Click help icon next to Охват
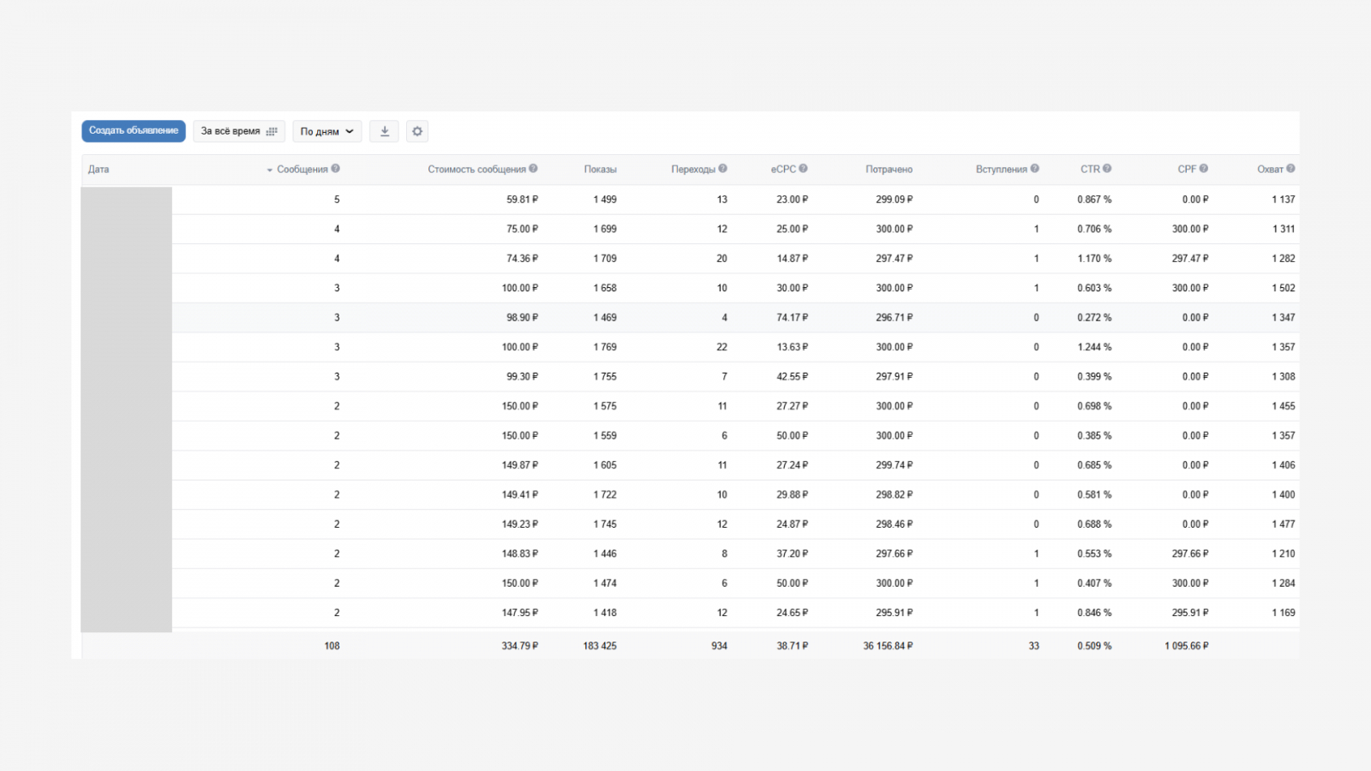The image size is (1371, 771). coord(1290,169)
